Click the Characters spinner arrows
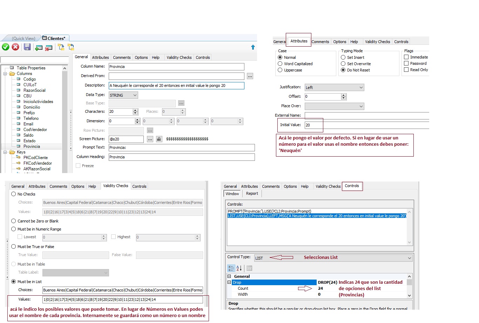This screenshot has width=479, height=323. (x=135, y=112)
